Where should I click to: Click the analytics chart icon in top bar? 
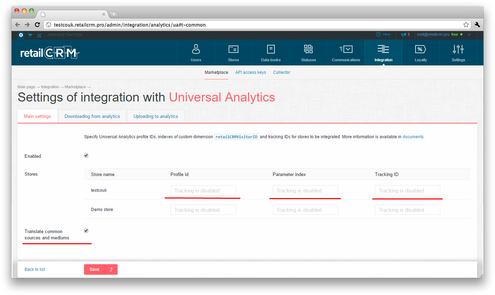coord(39,35)
